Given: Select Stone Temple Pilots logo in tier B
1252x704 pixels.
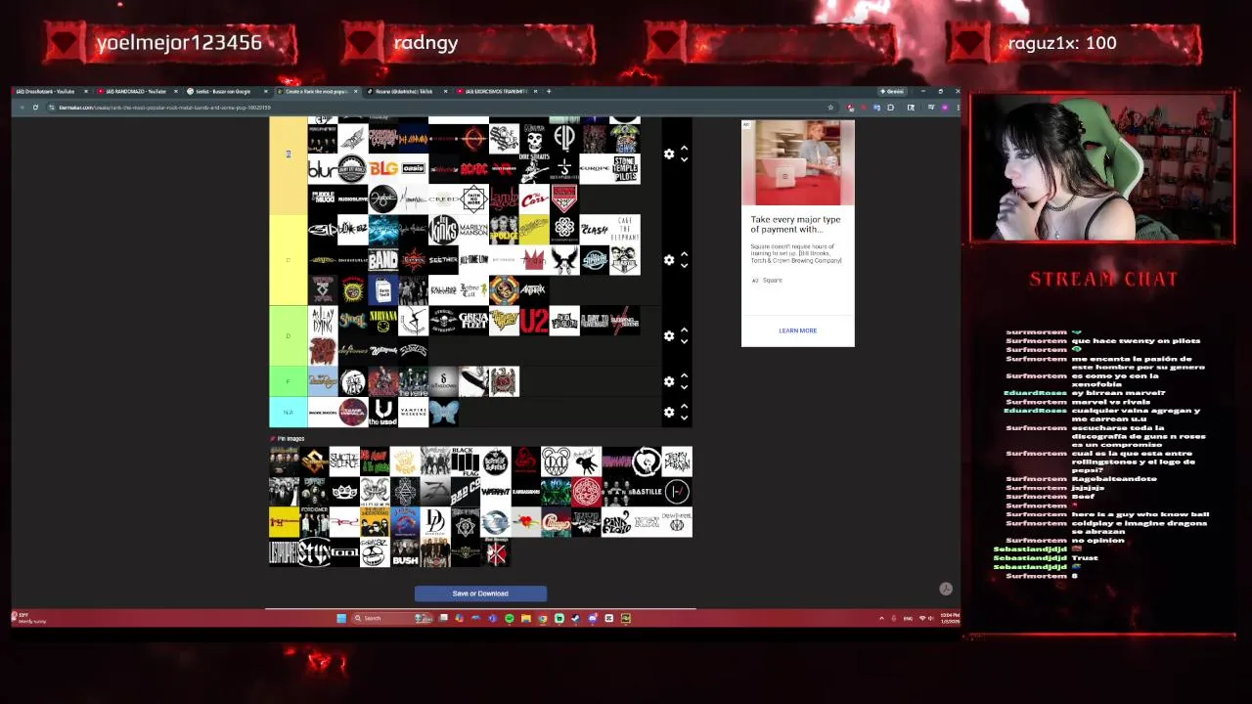Looking at the screenshot, I should click(625, 169).
